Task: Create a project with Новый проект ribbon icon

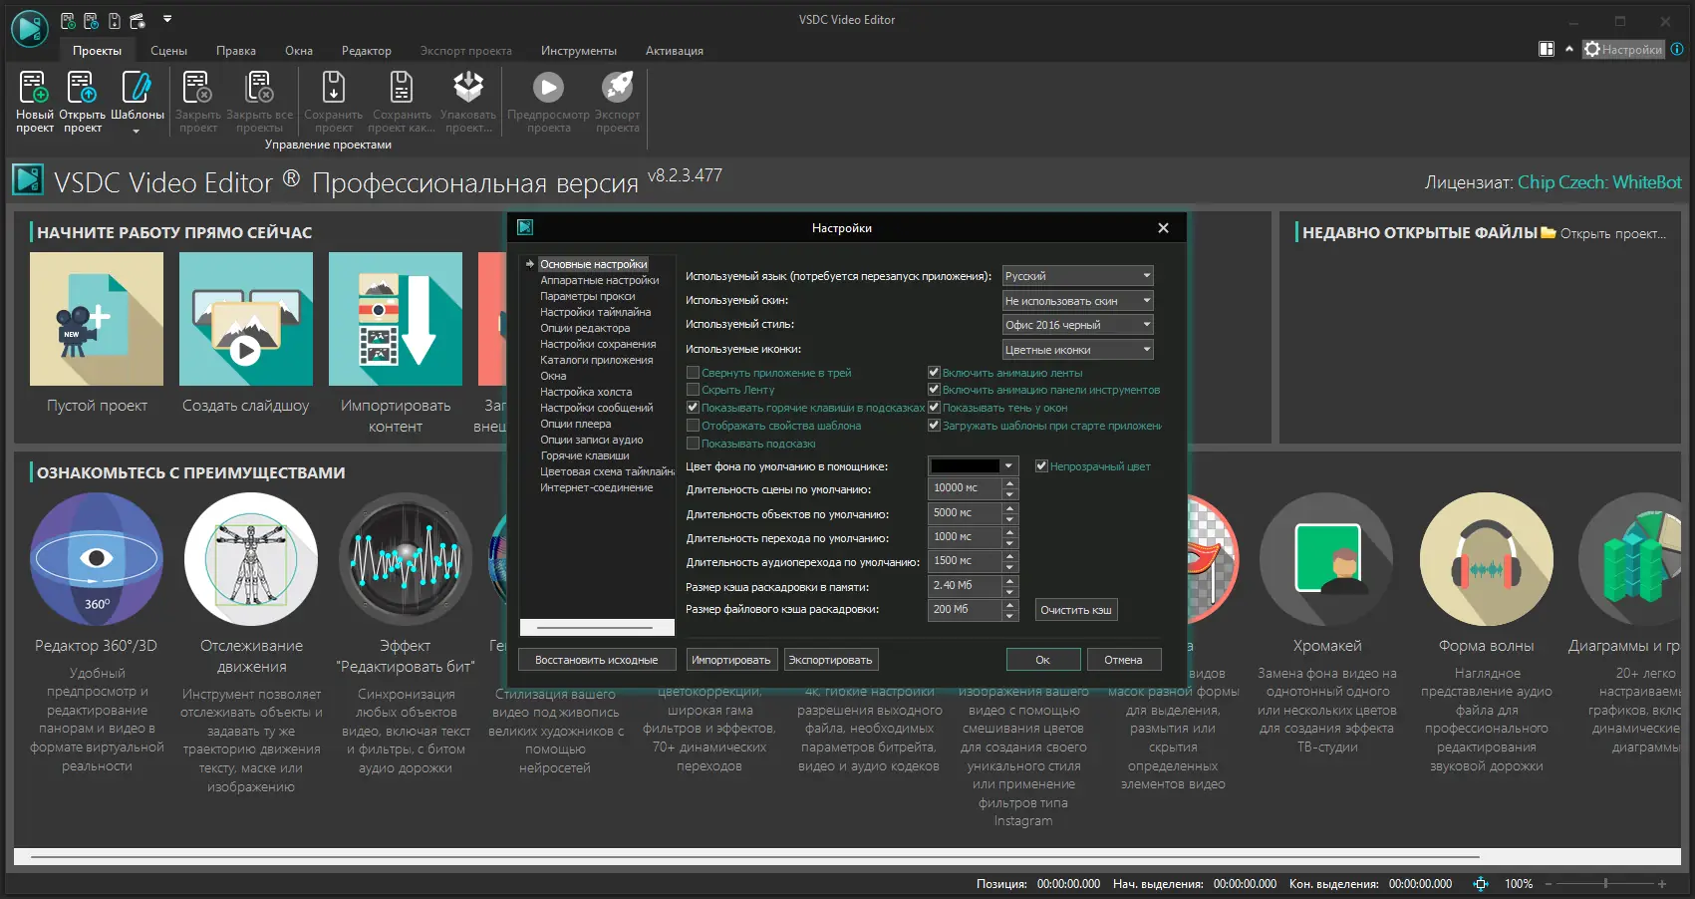Action: pos(34,88)
